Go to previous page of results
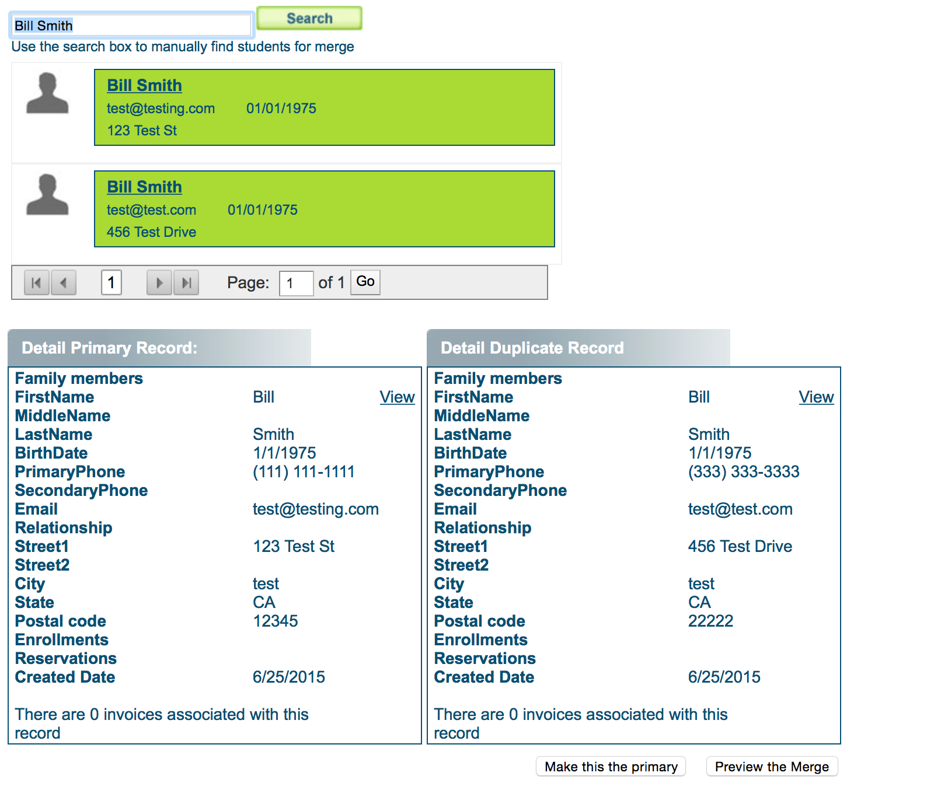Screen dimensions: 941x797 click(x=64, y=283)
